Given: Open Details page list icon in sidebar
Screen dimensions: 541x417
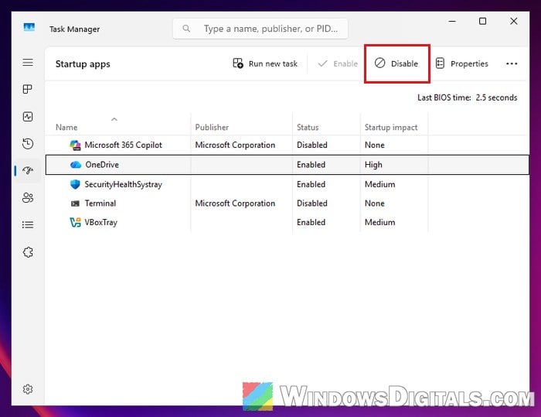Looking at the screenshot, I should [28, 225].
